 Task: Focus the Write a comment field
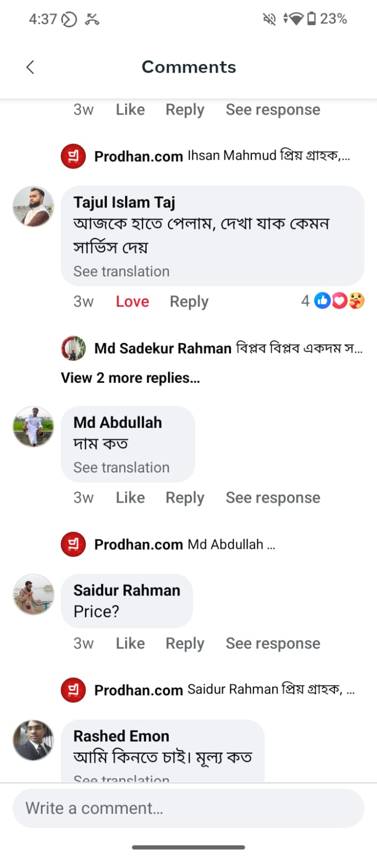point(189,808)
